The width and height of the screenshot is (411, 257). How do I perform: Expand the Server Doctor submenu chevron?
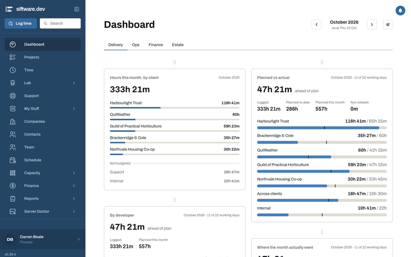(x=74, y=211)
